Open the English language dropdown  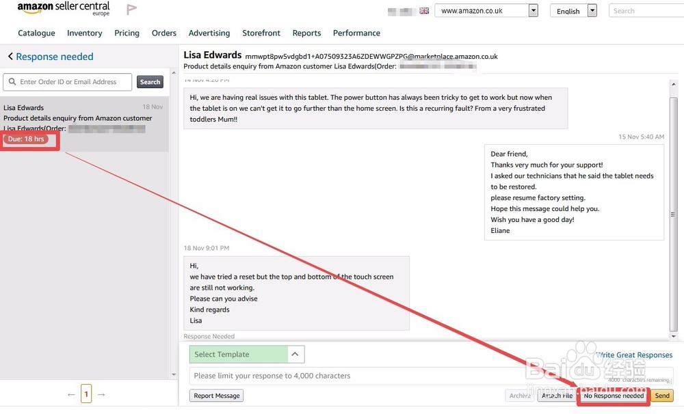coord(573,10)
